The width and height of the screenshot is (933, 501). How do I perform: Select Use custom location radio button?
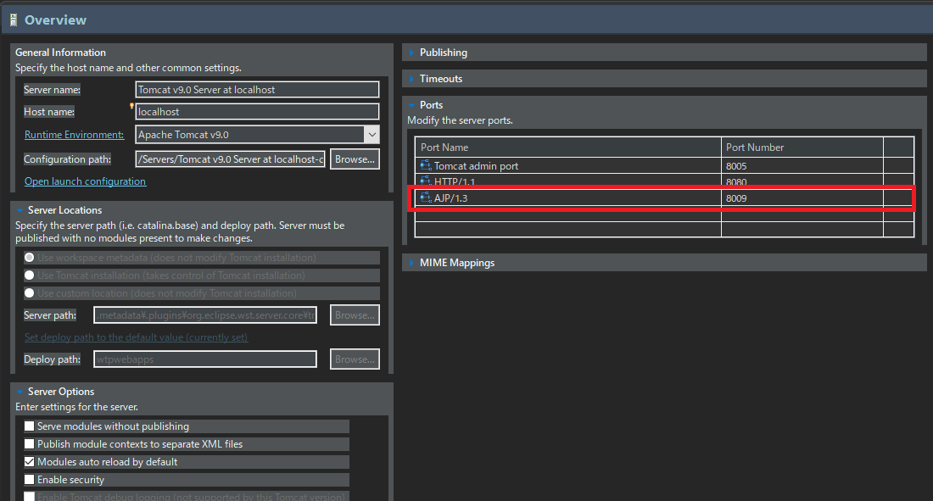[x=29, y=293]
